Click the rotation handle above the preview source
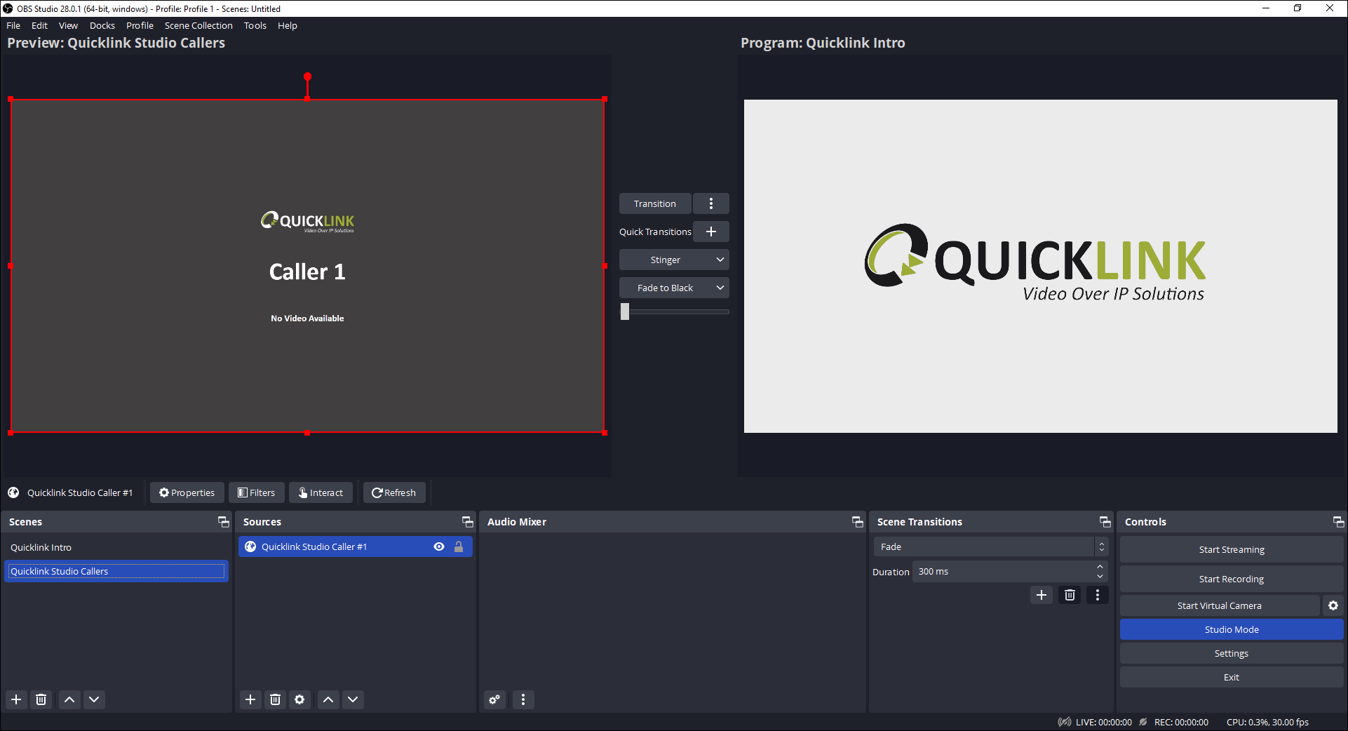 click(x=307, y=76)
